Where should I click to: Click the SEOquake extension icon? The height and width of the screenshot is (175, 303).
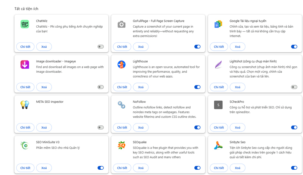(x=121, y=145)
